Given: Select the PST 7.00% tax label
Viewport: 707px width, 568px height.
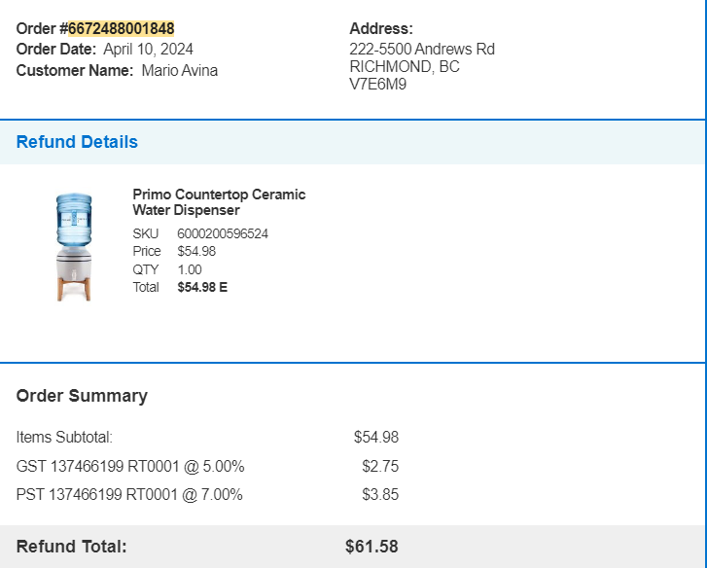Looking at the screenshot, I should pyautogui.click(x=129, y=495).
